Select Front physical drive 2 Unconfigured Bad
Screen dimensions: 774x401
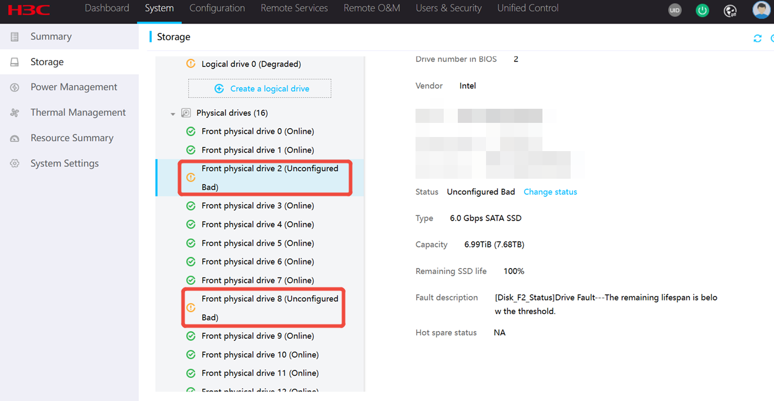pyautogui.click(x=269, y=178)
